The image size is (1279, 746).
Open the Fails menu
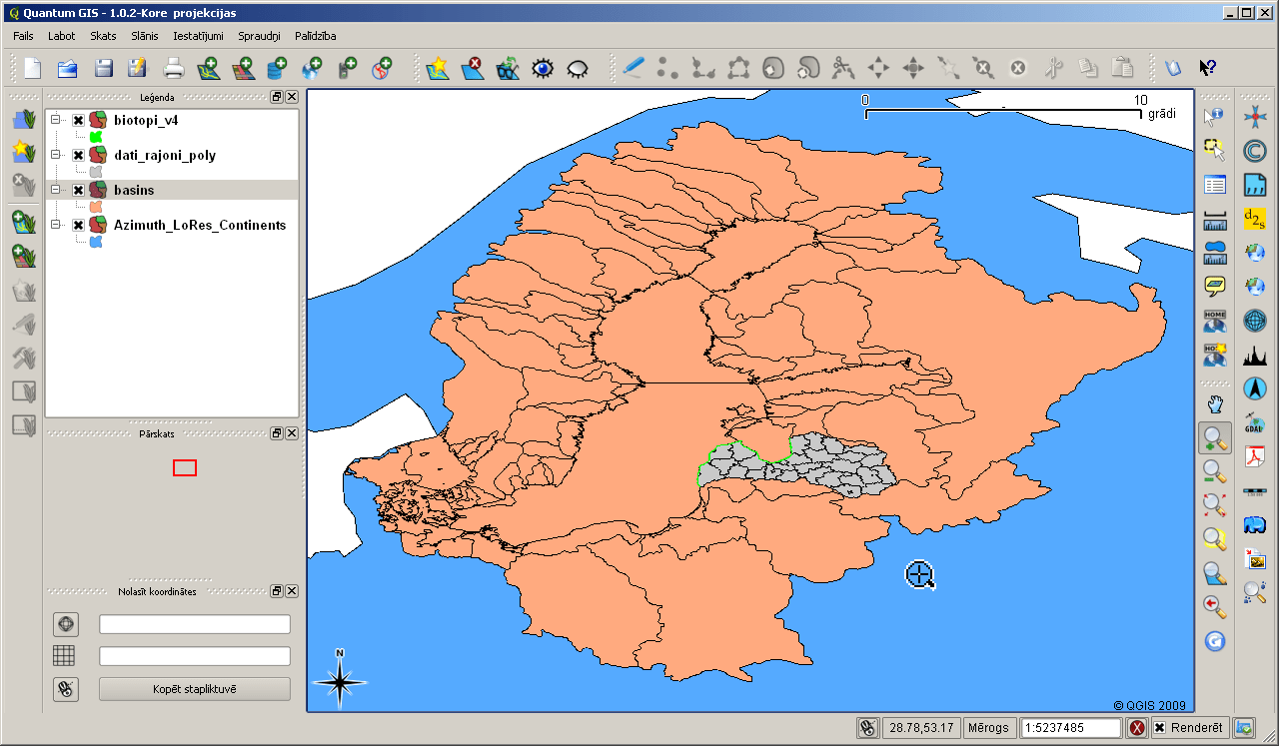(x=24, y=36)
